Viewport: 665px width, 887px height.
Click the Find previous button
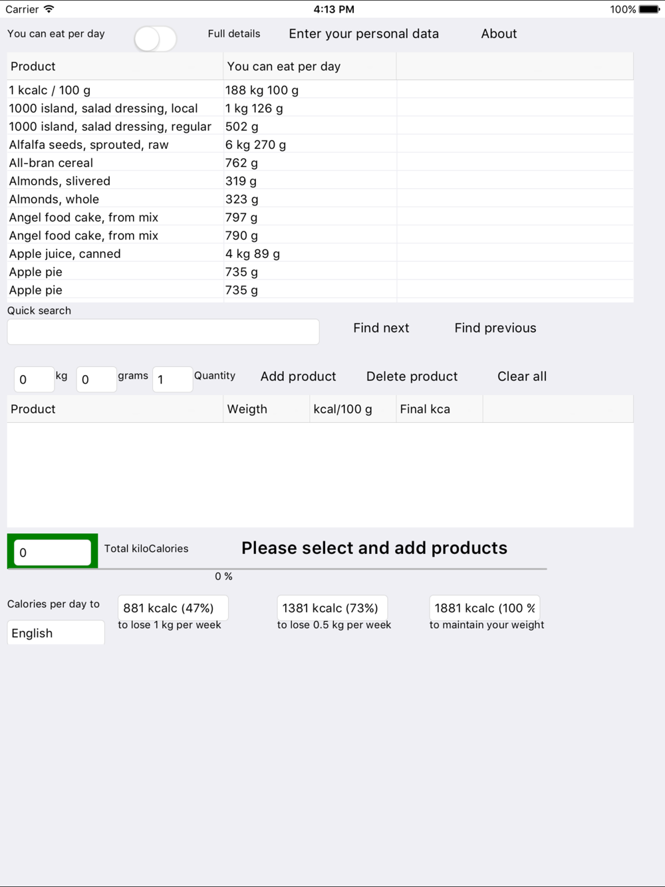click(495, 328)
